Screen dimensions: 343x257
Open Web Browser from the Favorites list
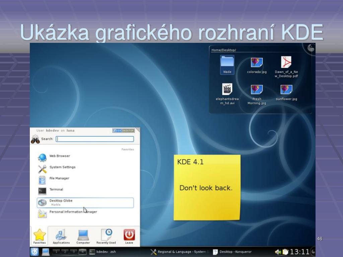click(85, 157)
